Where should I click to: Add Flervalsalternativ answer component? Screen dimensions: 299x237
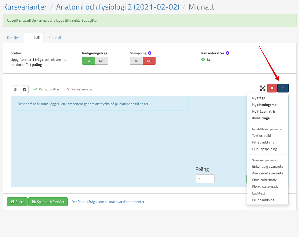[265, 187]
